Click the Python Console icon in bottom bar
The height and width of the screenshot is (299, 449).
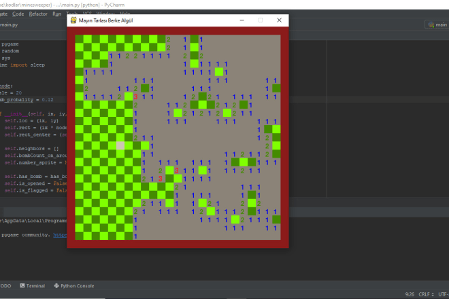(56, 286)
